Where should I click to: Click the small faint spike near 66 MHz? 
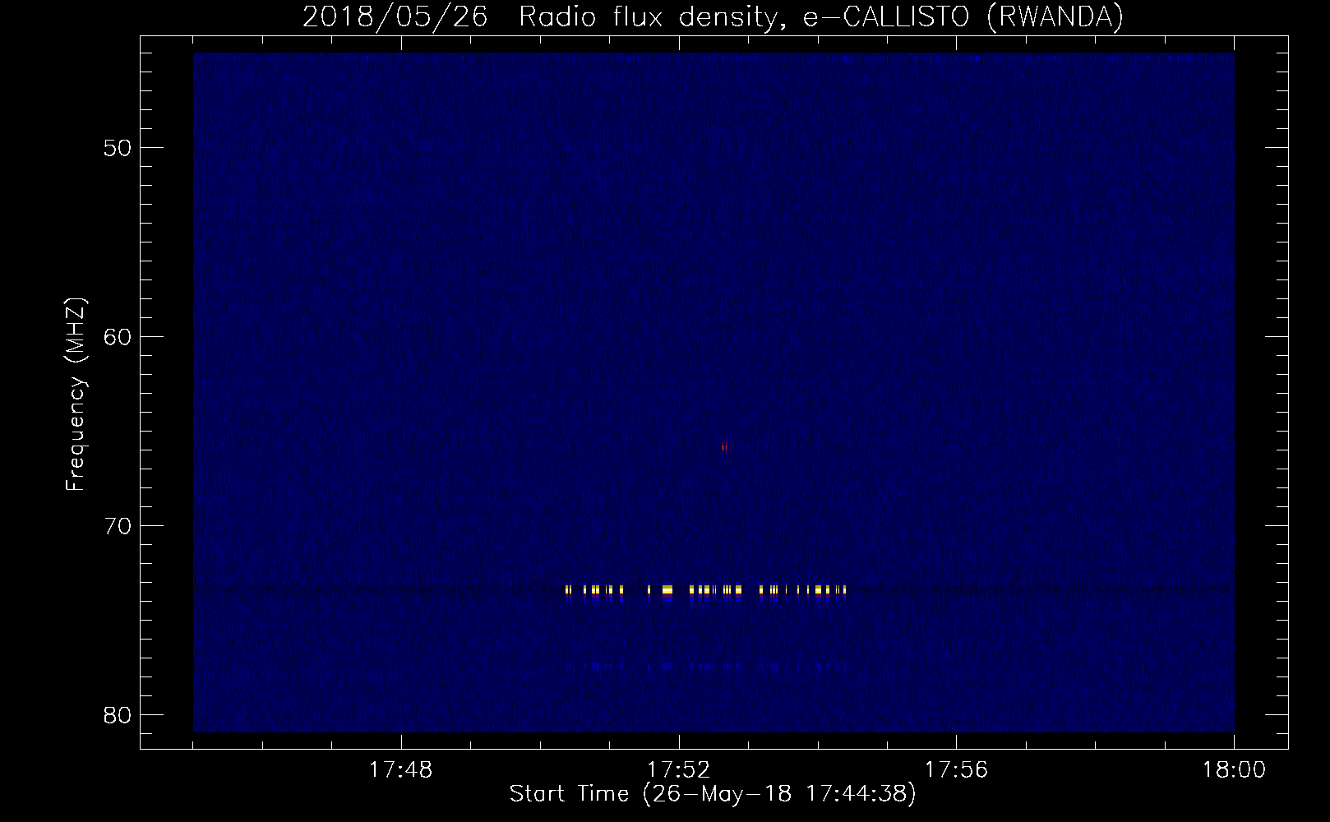click(x=724, y=448)
